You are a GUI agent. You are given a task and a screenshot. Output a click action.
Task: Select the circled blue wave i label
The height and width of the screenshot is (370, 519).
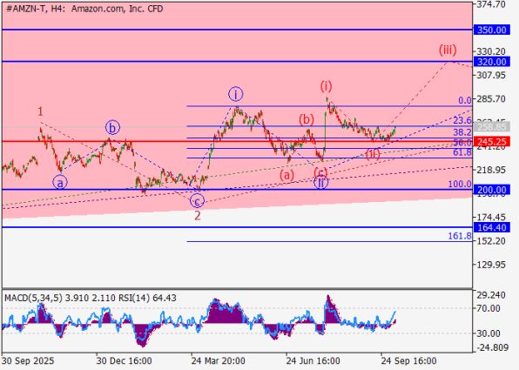[x=236, y=94]
